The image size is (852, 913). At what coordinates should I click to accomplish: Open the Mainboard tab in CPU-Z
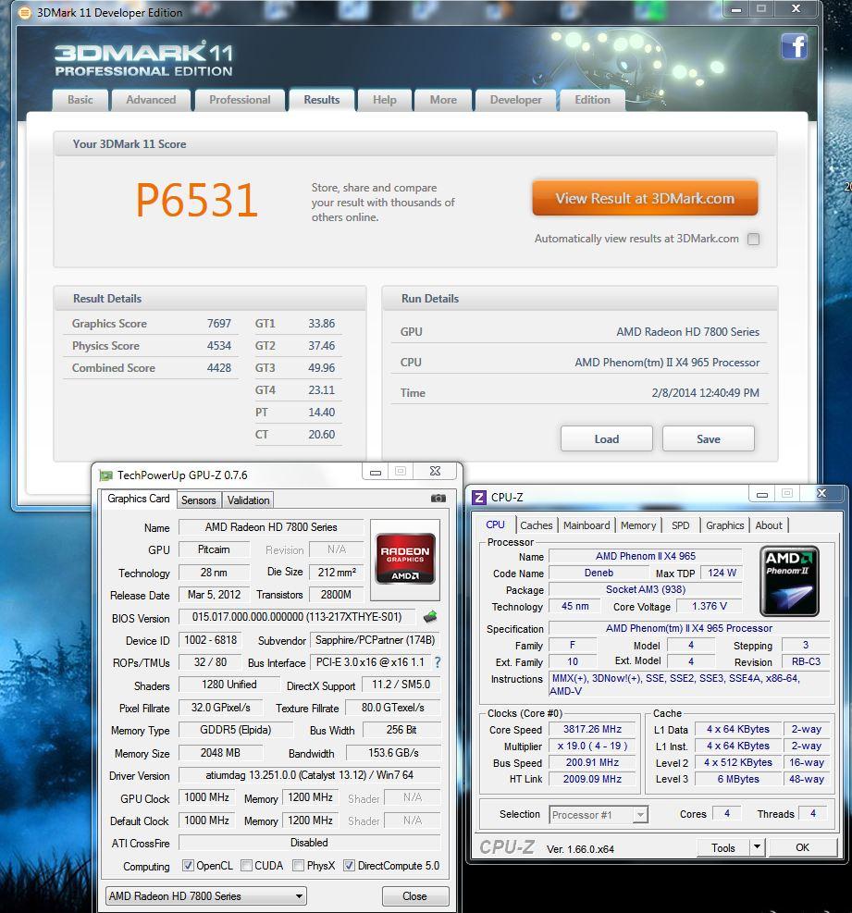click(x=587, y=525)
